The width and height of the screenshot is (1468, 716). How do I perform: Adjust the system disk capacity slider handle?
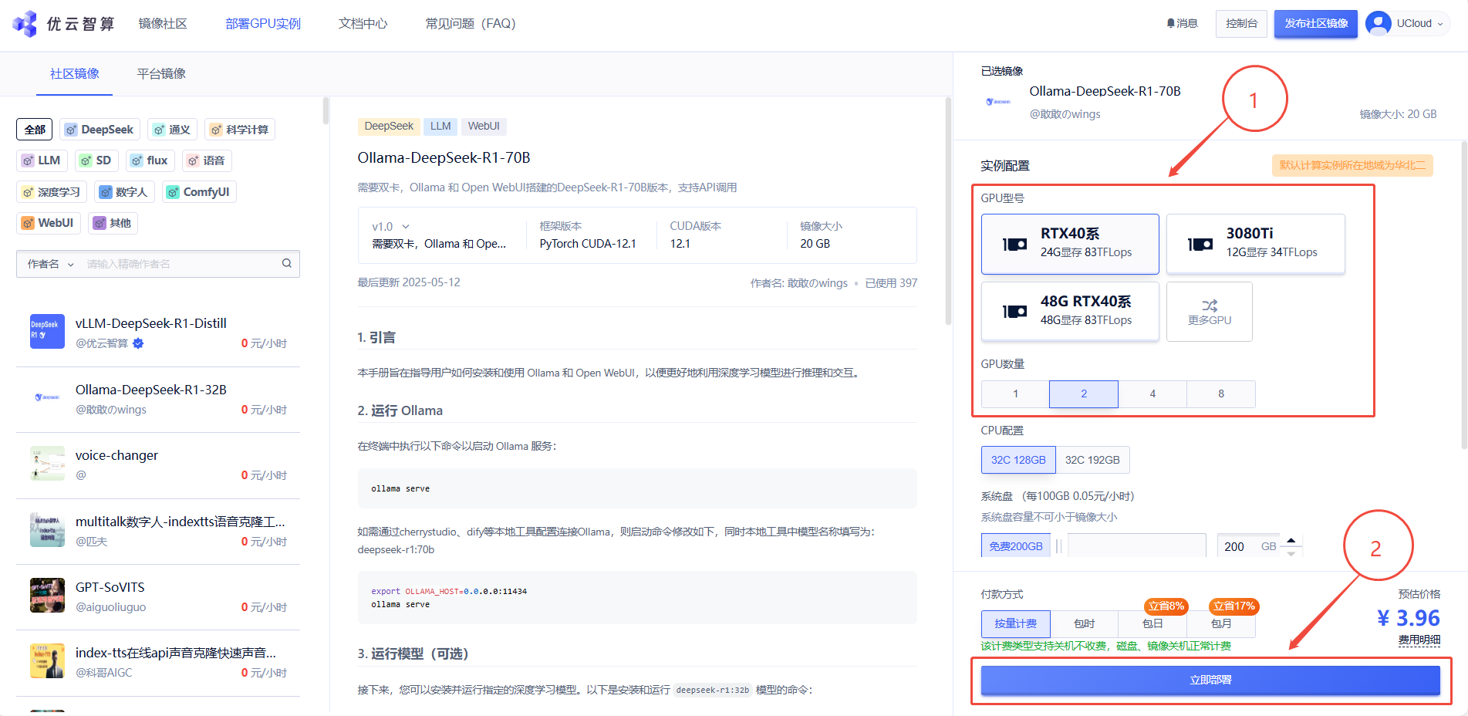click(1058, 546)
